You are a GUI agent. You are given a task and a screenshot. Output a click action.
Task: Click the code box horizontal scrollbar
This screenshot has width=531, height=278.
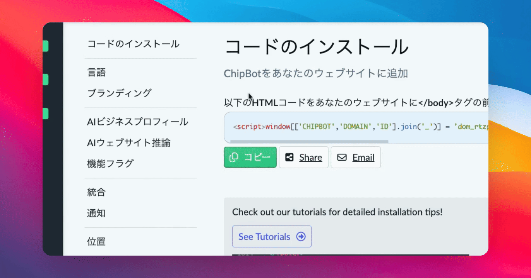[309, 142]
